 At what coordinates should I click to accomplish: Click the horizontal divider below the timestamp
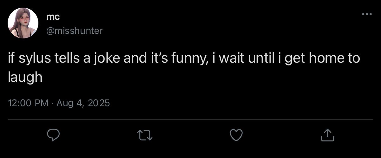[190, 120]
